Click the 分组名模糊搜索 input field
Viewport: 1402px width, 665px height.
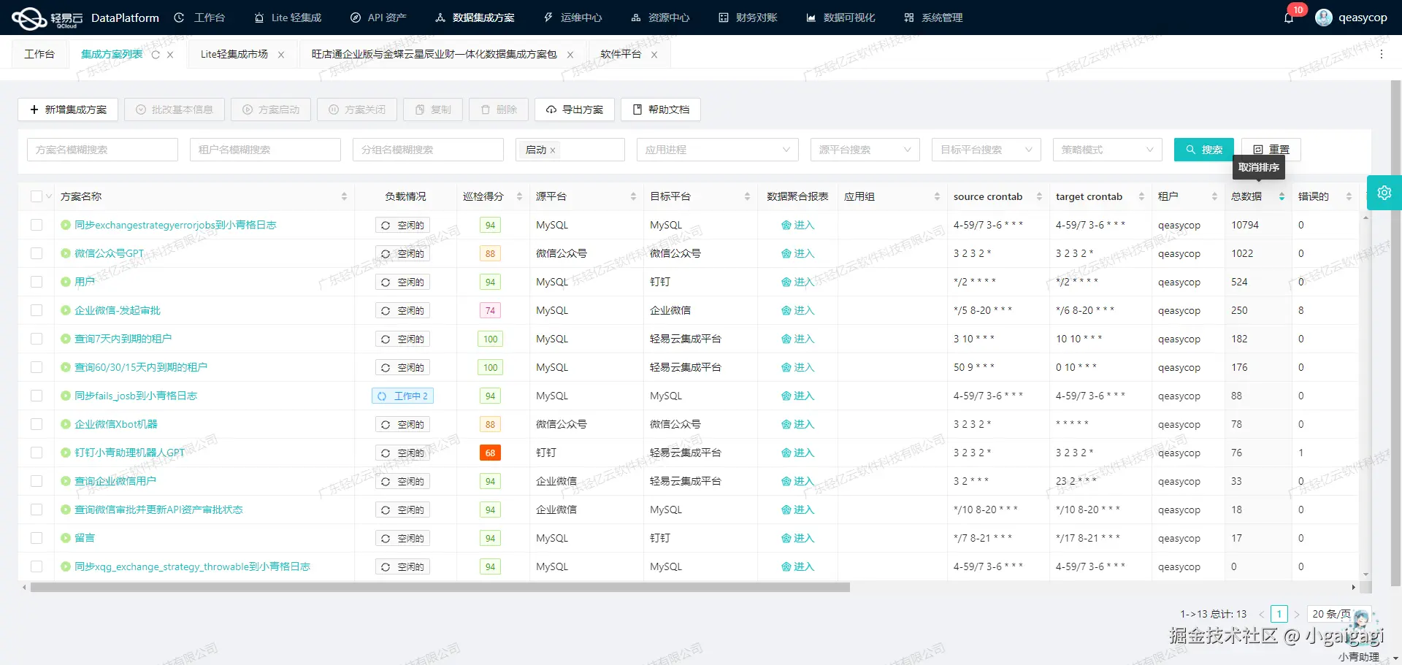click(428, 150)
